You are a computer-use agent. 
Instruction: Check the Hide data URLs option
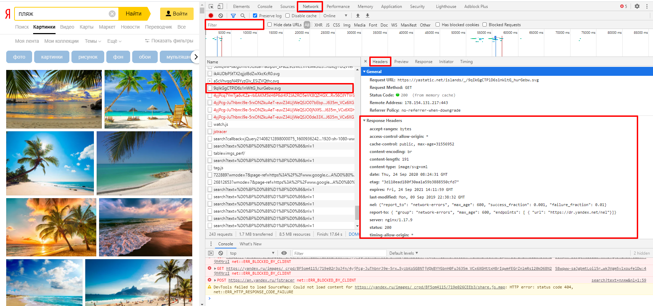270,24
